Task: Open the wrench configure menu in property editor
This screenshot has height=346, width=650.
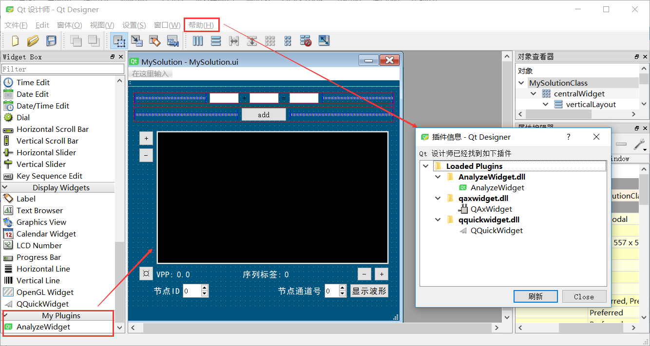Action: (x=639, y=144)
